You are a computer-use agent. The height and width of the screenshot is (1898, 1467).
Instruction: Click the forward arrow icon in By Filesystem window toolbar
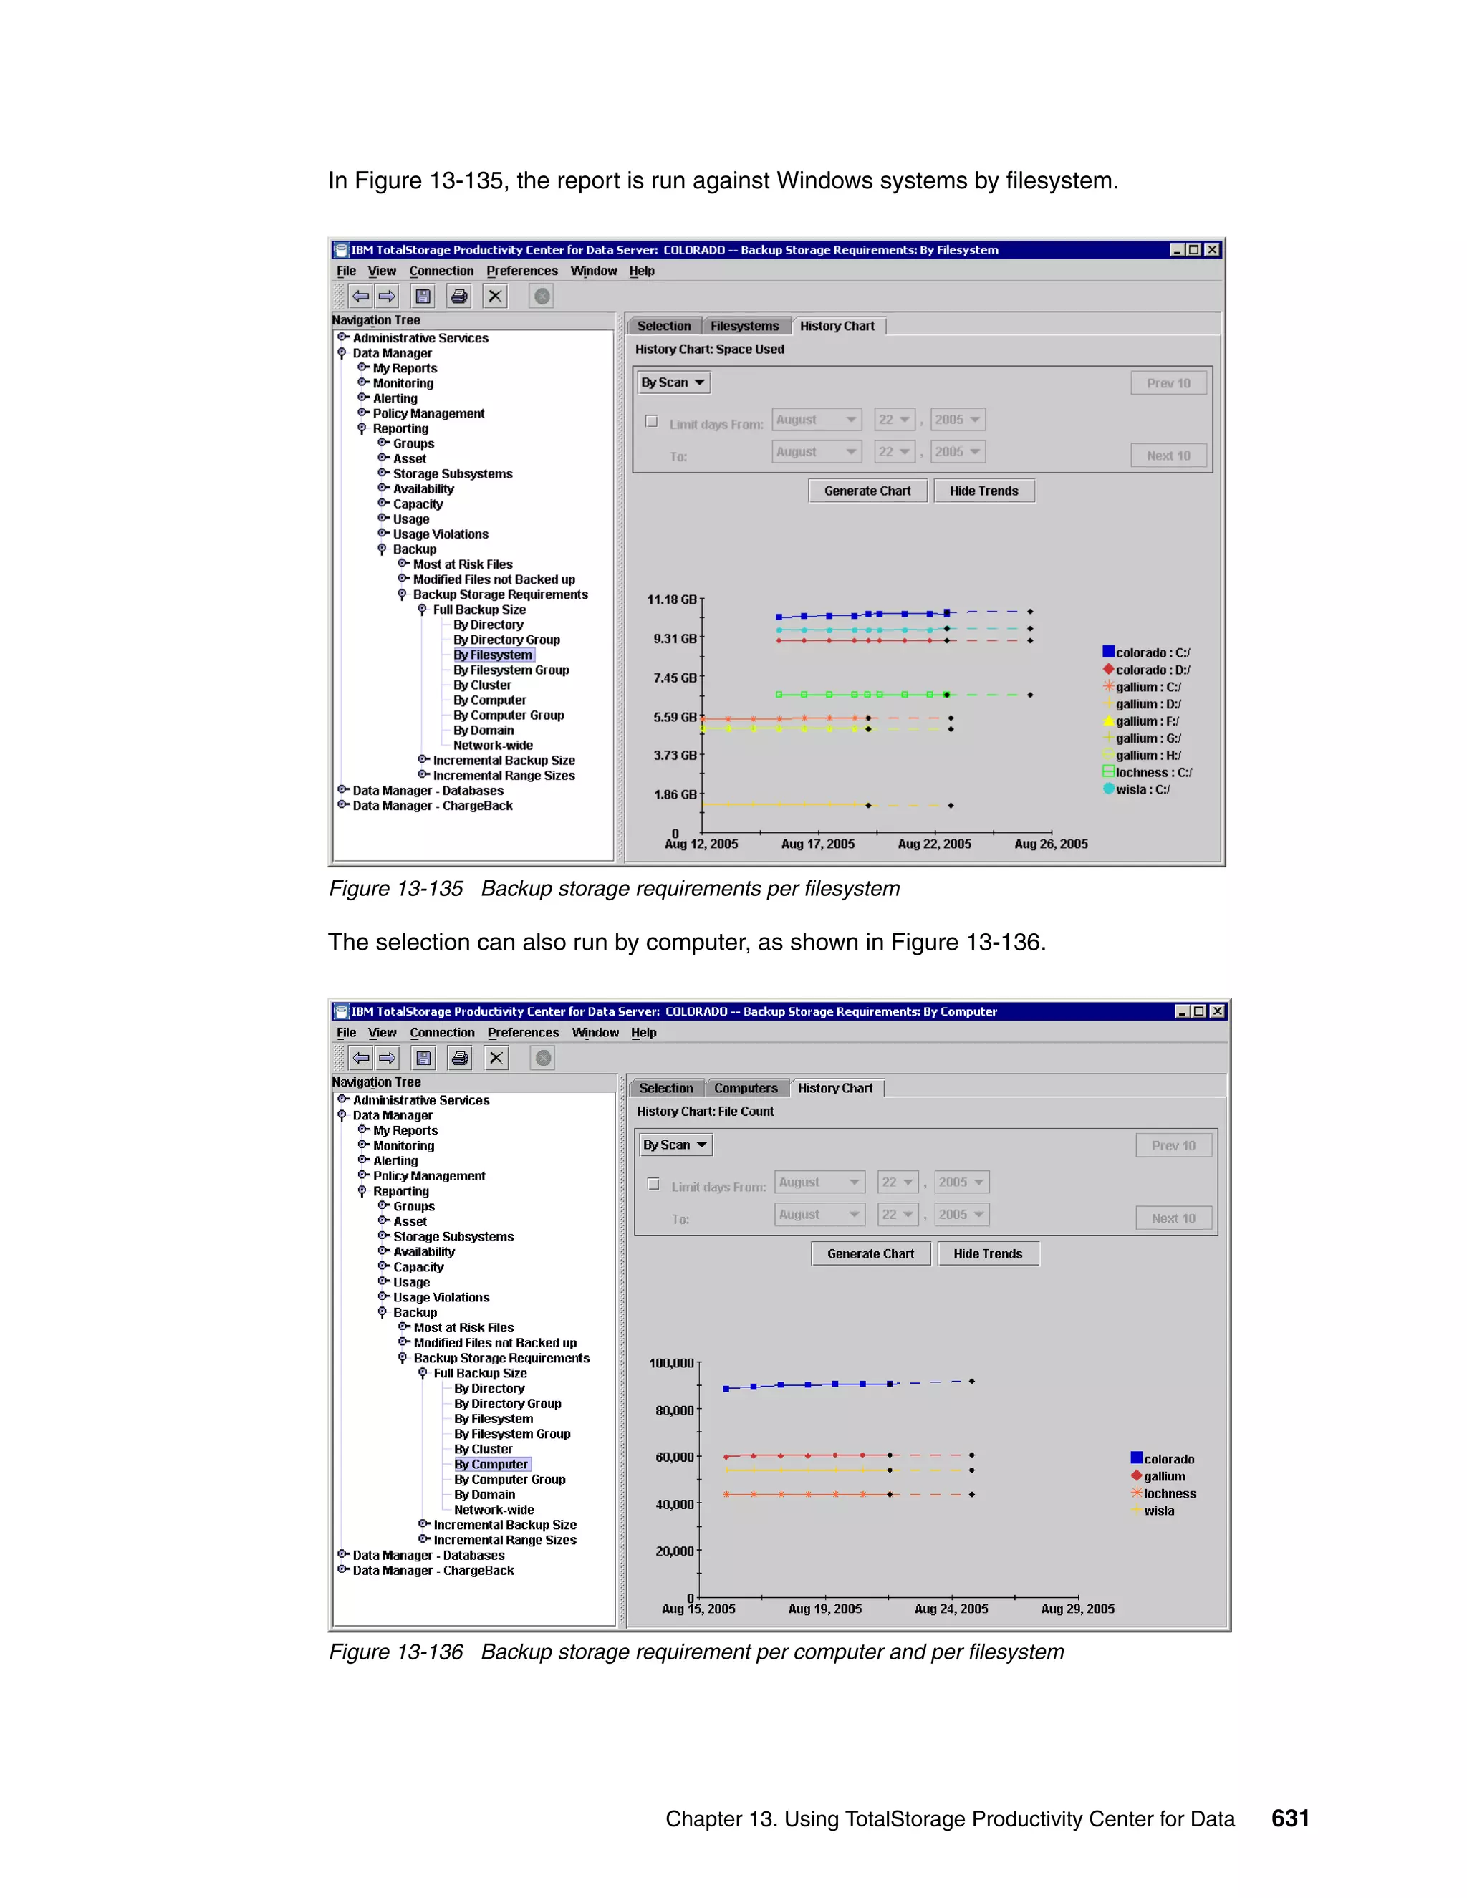coord(387,297)
